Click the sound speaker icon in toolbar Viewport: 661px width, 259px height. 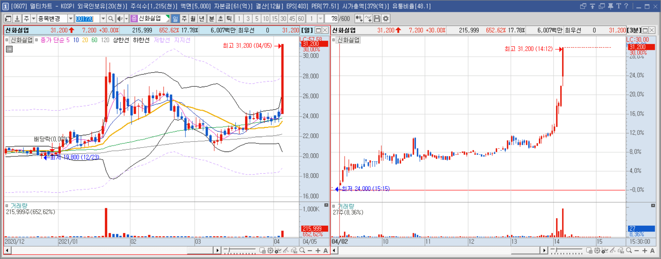click(120, 19)
